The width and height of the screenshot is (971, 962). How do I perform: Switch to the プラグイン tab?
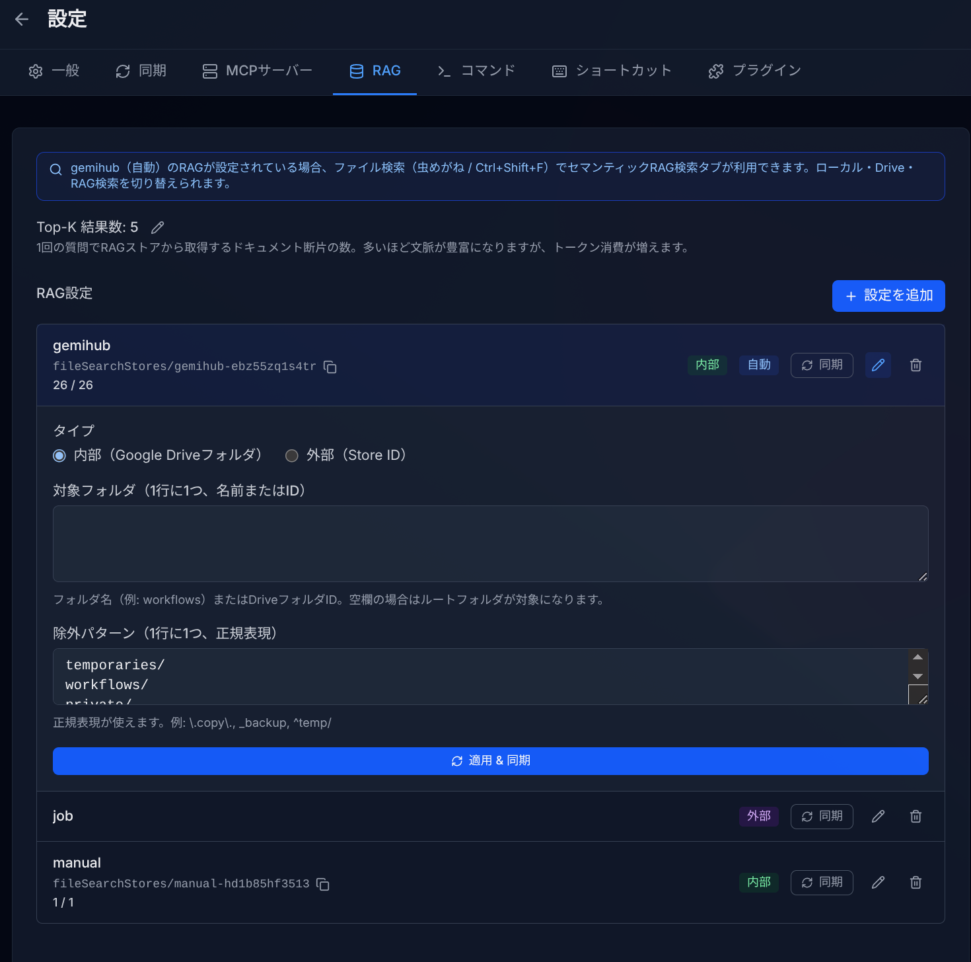coord(754,71)
